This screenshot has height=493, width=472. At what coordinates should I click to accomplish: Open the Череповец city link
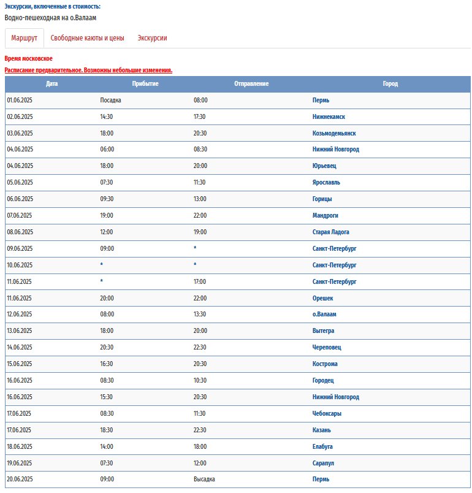[327, 348]
